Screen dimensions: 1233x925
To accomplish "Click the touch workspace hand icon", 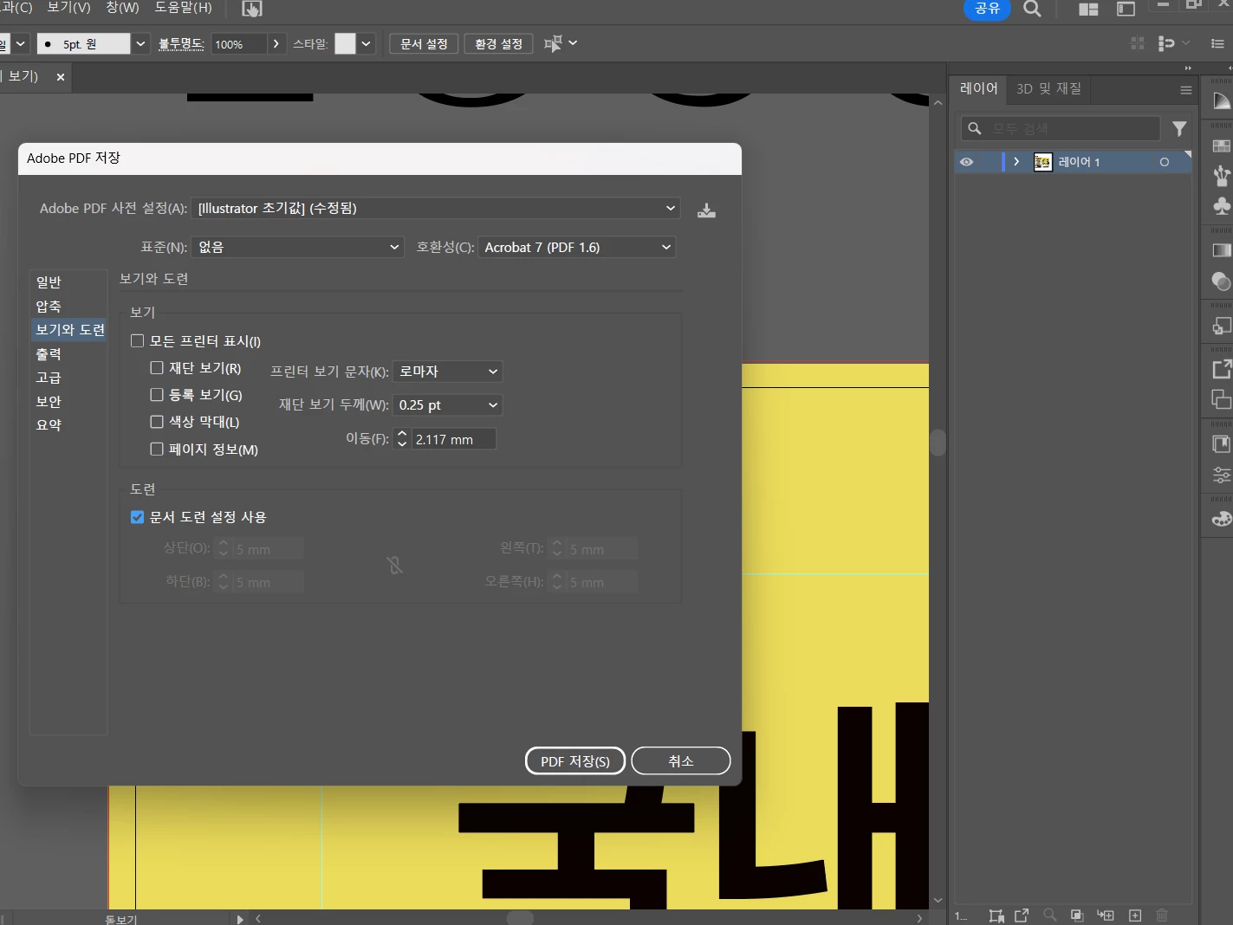I will (251, 10).
